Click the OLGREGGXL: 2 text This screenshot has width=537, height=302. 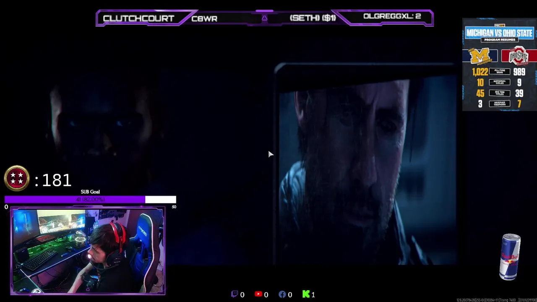(x=392, y=16)
